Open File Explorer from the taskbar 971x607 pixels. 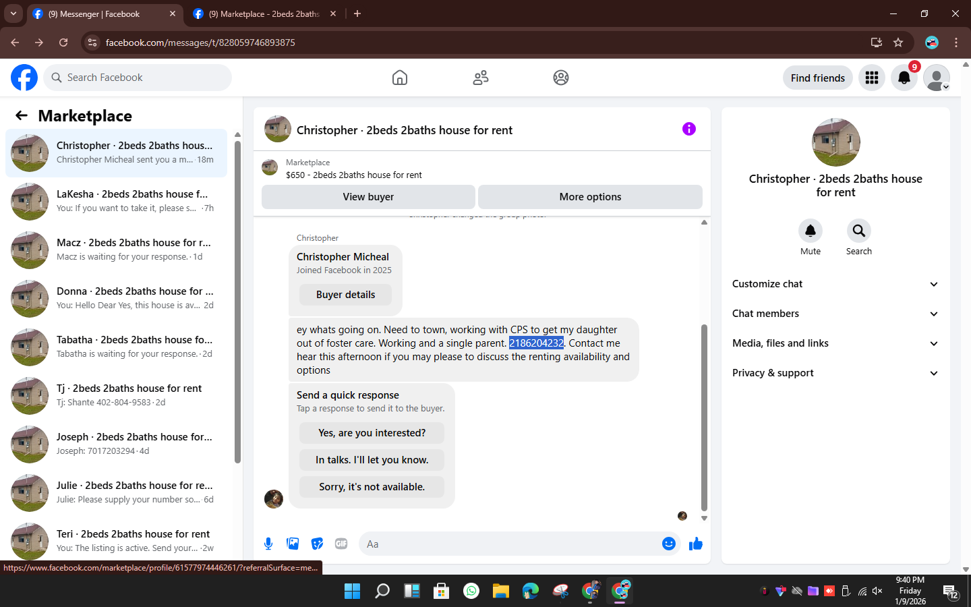pos(501,591)
